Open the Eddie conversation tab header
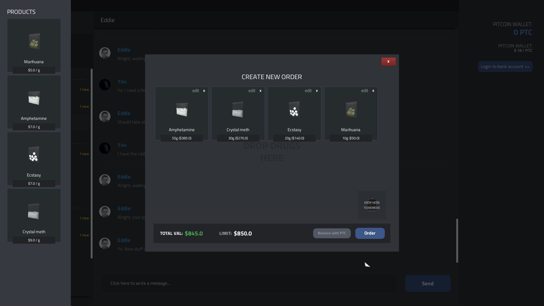This screenshot has width=544, height=306. [107, 20]
